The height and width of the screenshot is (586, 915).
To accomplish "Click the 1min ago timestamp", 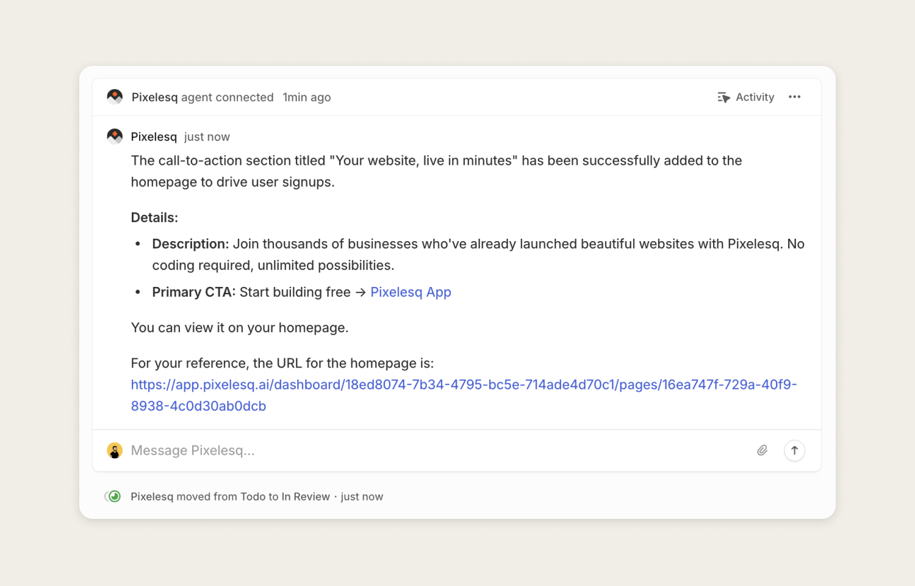I will tap(307, 96).
